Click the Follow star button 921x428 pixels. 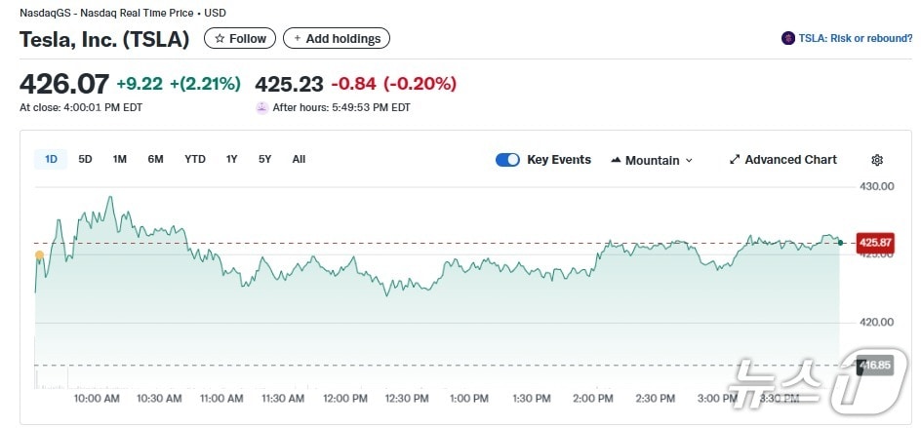(239, 38)
